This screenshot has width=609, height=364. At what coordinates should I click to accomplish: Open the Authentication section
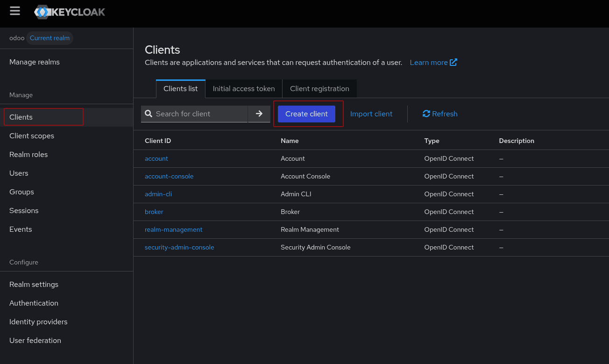[x=34, y=303]
